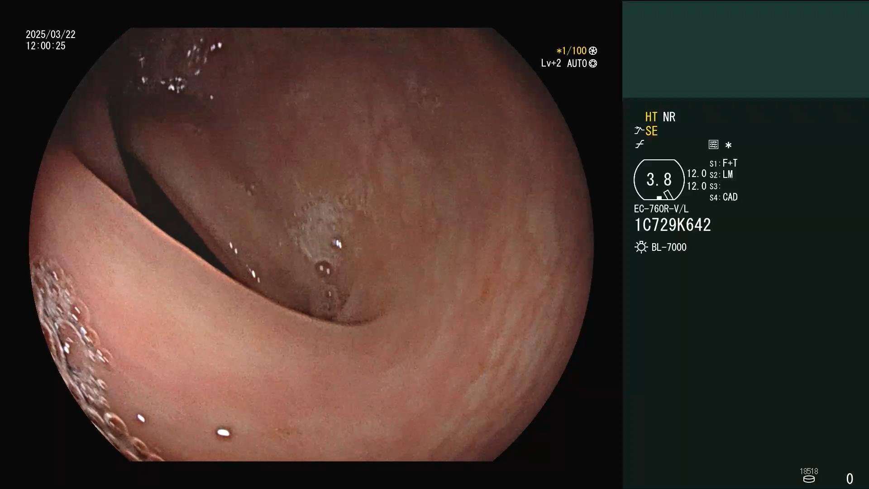Click the asterisk icon beside the settings icon
This screenshot has height=489, width=869.
728,145
